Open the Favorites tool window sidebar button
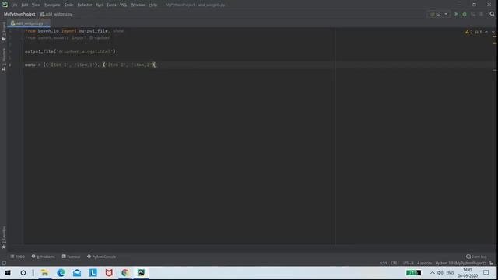 (x=4, y=237)
